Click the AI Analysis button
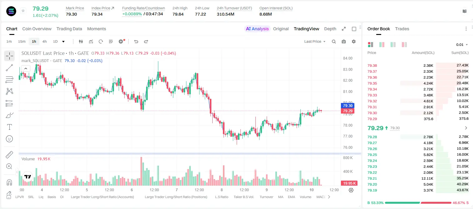The image size is (473, 209). tap(257, 29)
